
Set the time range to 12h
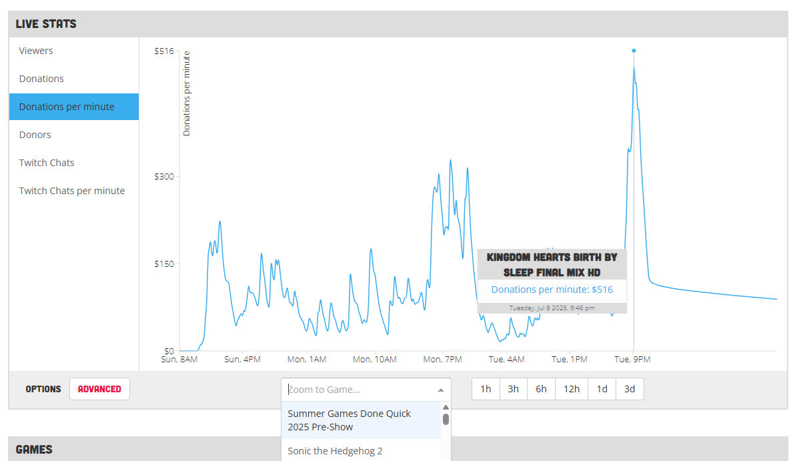tap(572, 389)
